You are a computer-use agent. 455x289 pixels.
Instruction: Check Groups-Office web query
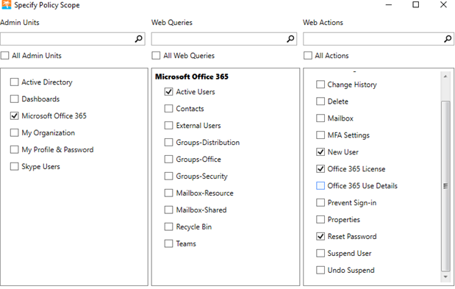[168, 159]
